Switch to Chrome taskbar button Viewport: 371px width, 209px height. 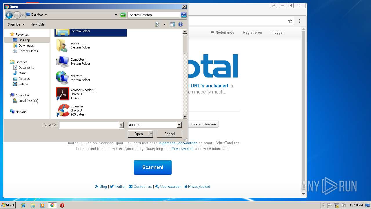coord(52,205)
